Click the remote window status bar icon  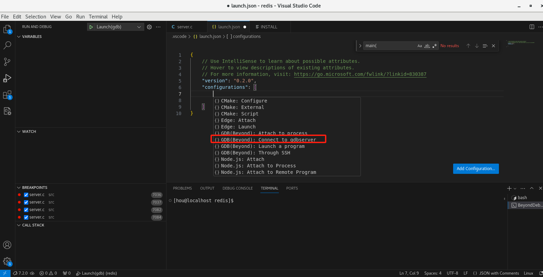pyautogui.click(x=5, y=273)
